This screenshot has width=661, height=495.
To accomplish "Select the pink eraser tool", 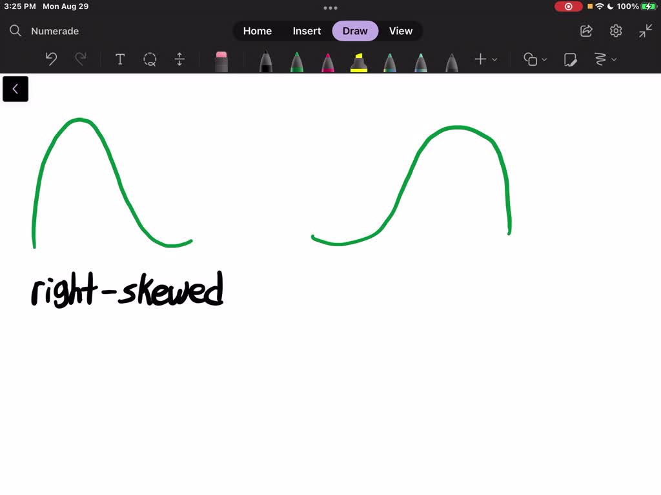I will 221,62.
